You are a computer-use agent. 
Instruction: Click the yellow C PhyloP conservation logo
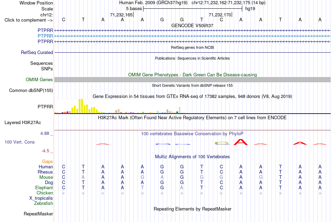(222, 143)
